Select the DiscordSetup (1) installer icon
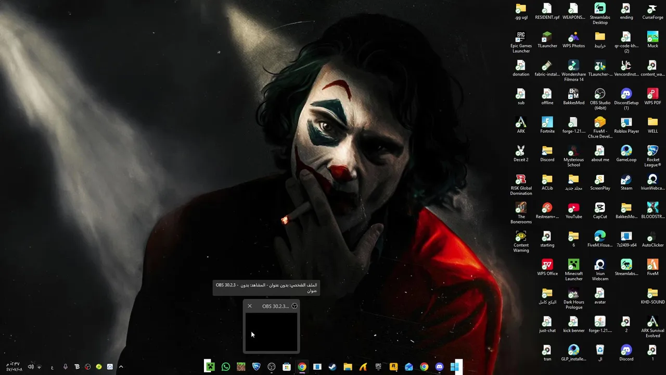The image size is (666, 375). (626, 99)
